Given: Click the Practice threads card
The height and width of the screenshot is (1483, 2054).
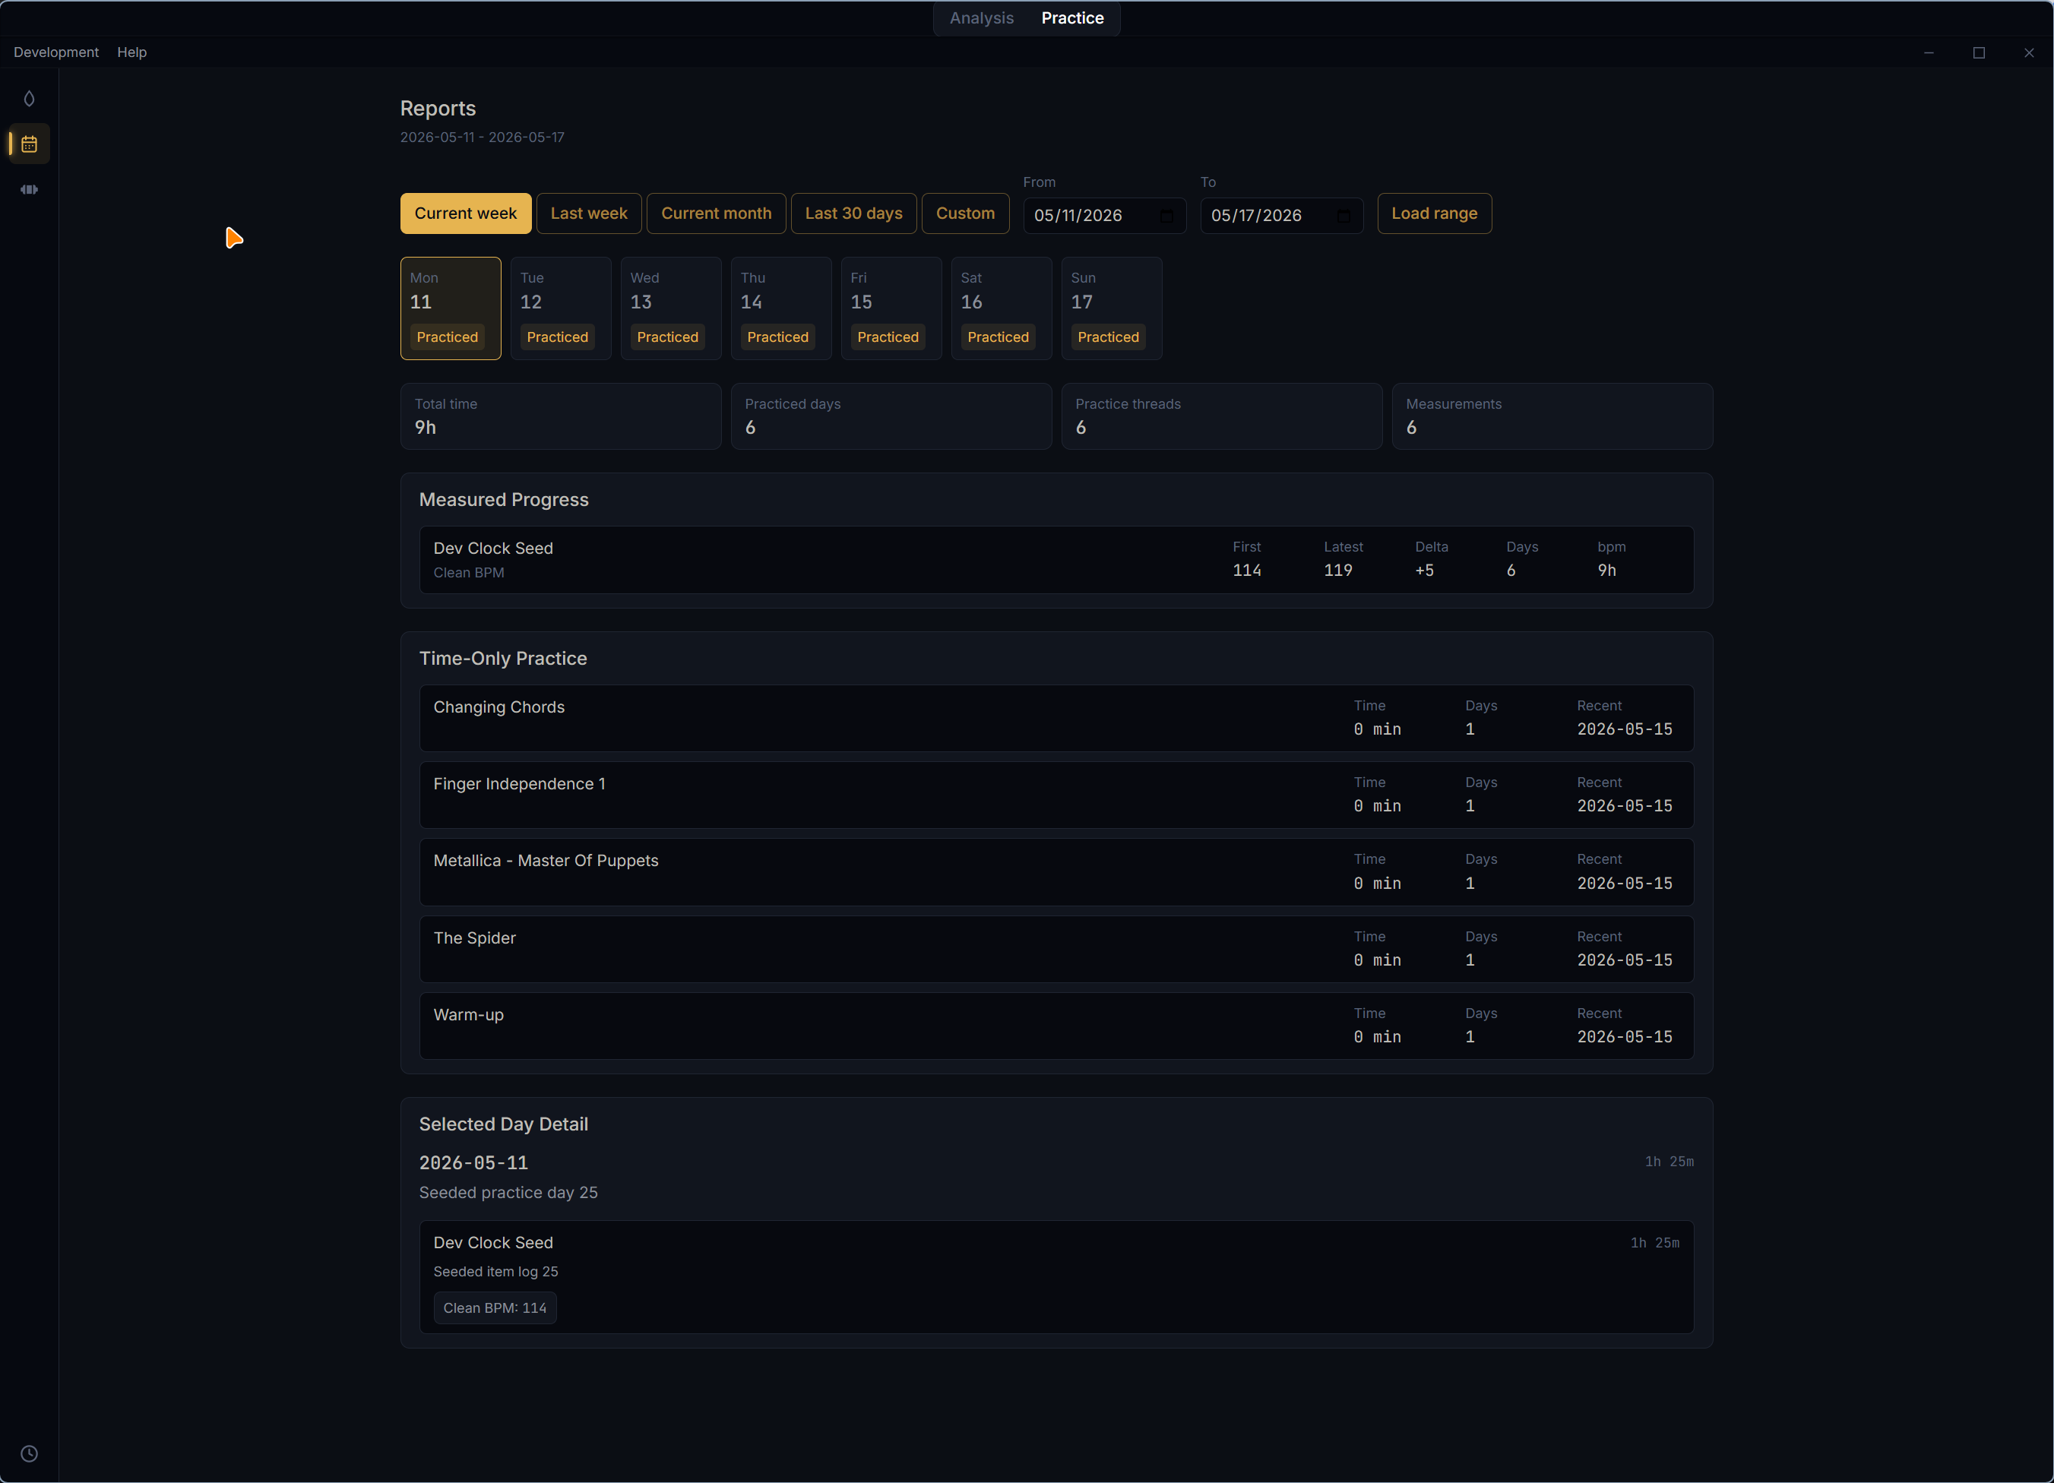Looking at the screenshot, I should tap(1222, 416).
